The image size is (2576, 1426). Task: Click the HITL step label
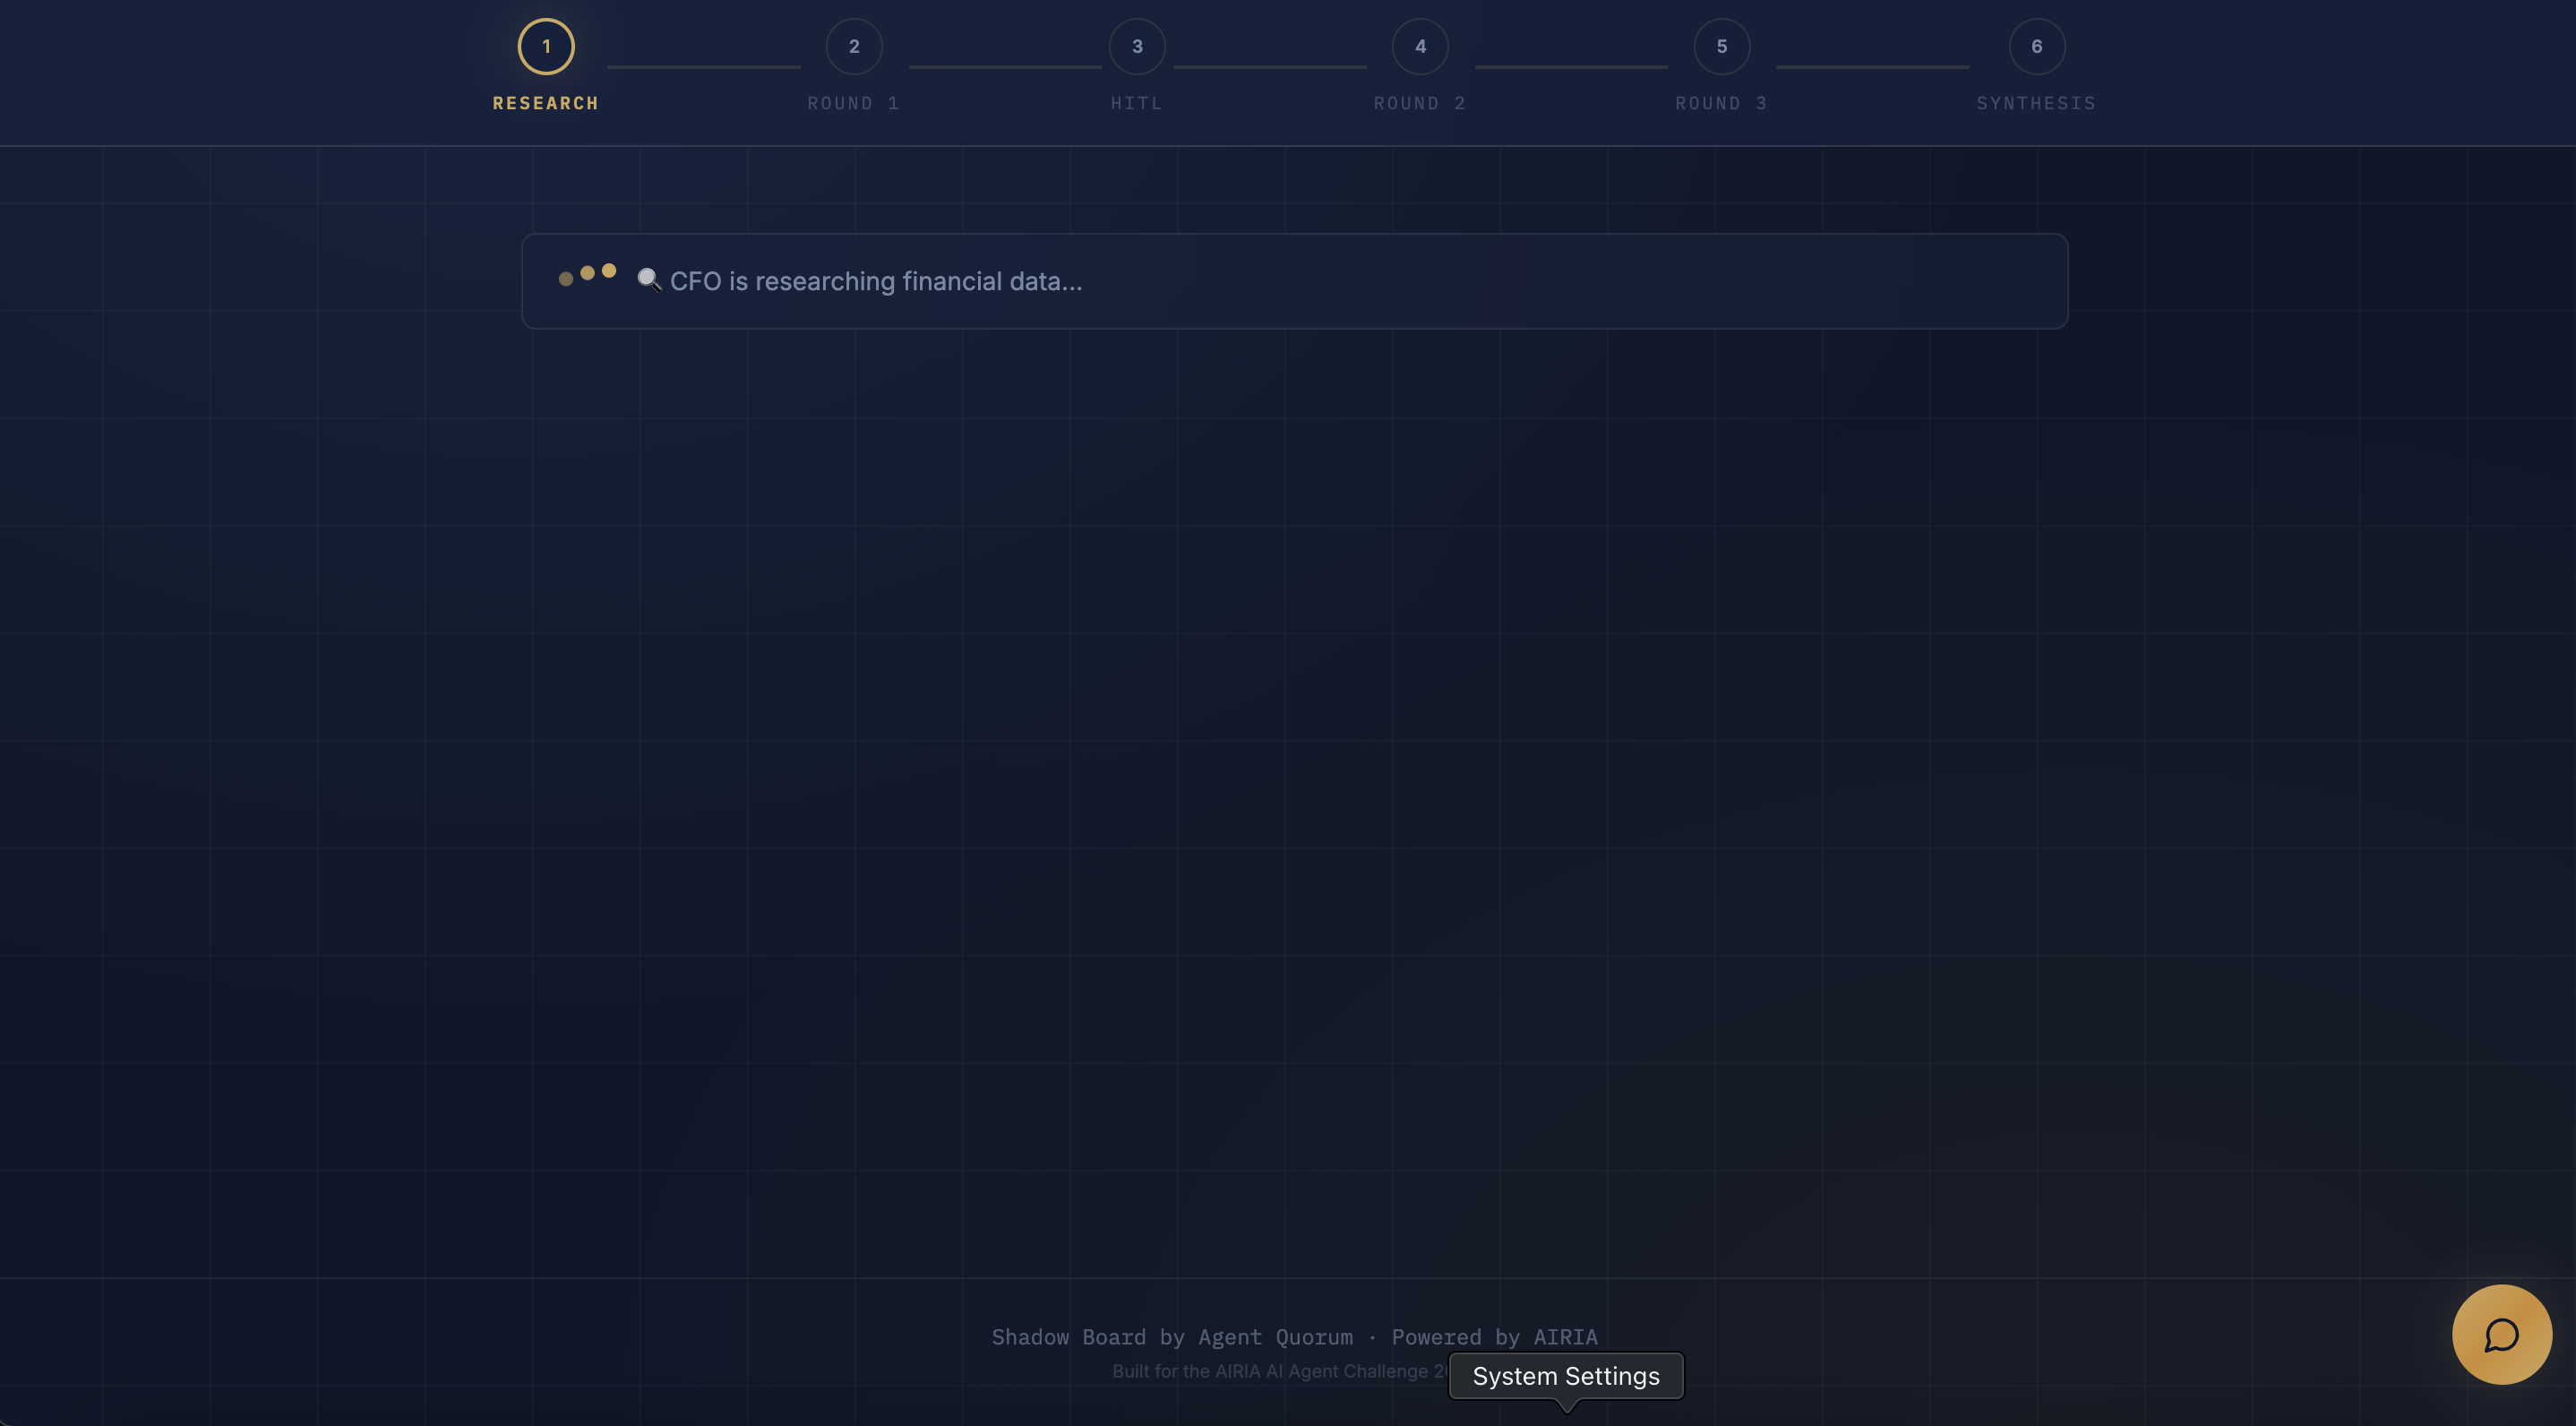click(x=1136, y=104)
